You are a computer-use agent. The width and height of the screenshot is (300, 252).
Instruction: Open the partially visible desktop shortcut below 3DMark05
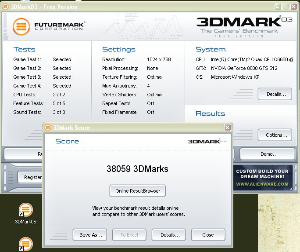[x=25, y=245]
